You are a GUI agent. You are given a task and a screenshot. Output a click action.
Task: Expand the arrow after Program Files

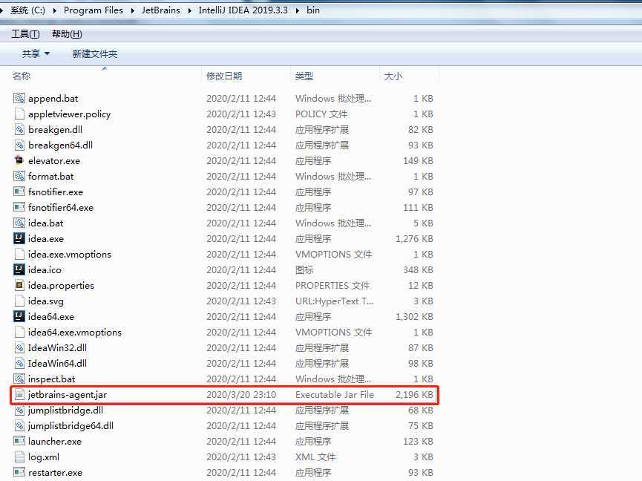(x=132, y=10)
